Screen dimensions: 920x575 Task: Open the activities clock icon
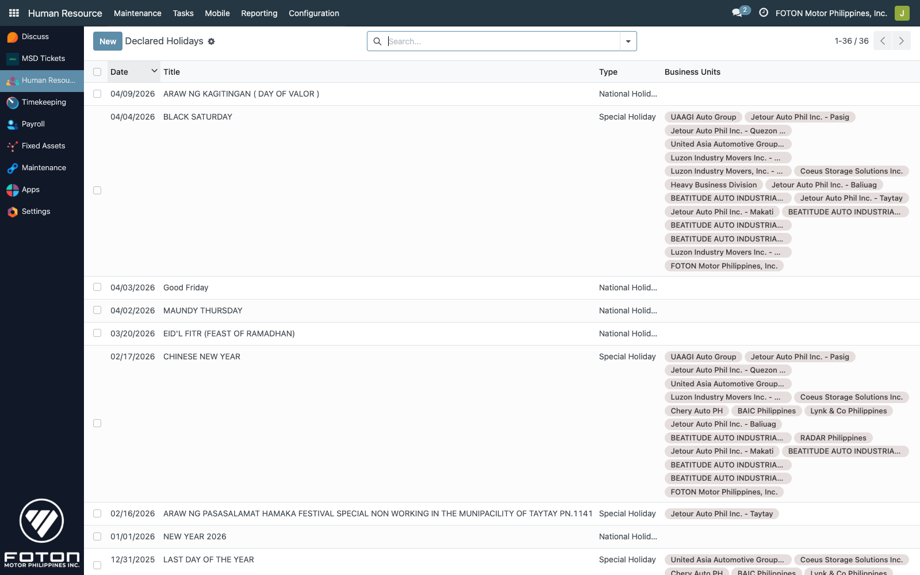(x=764, y=13)
